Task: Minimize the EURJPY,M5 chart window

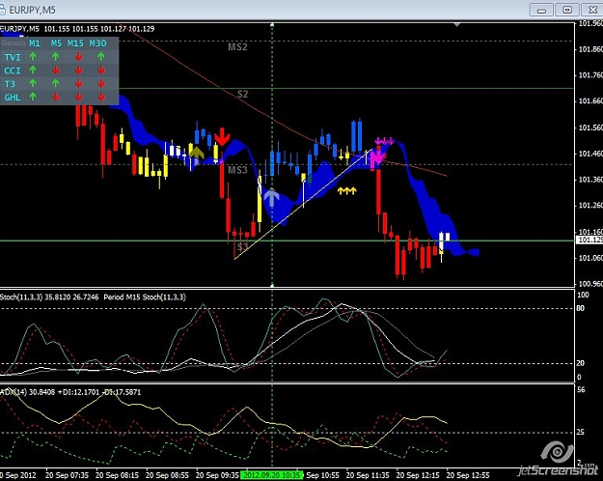Action: click(x=541, y=10)
